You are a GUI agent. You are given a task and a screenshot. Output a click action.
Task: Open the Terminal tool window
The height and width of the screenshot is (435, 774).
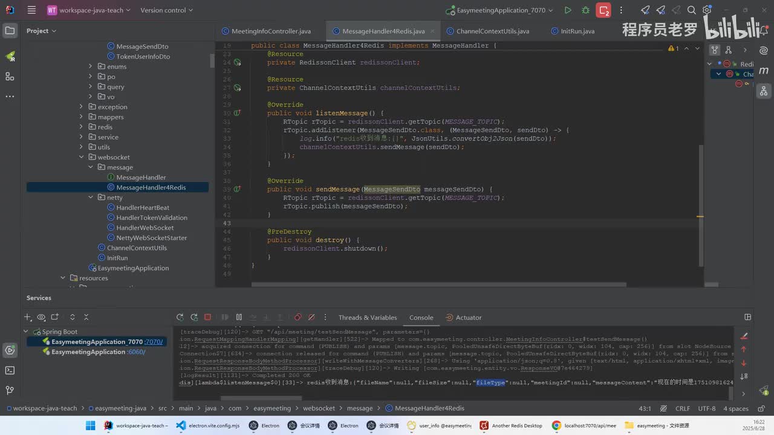[x=10, y=370]
